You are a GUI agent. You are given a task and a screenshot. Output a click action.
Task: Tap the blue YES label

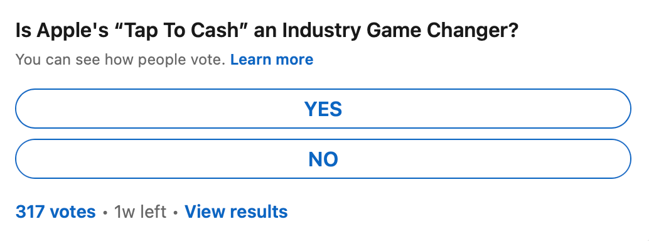point(323,109)
